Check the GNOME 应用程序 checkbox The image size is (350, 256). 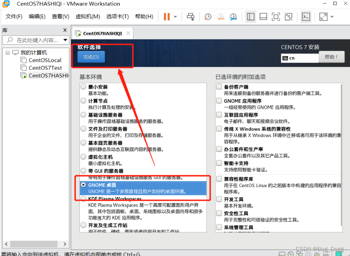click(x=219, y=101)
